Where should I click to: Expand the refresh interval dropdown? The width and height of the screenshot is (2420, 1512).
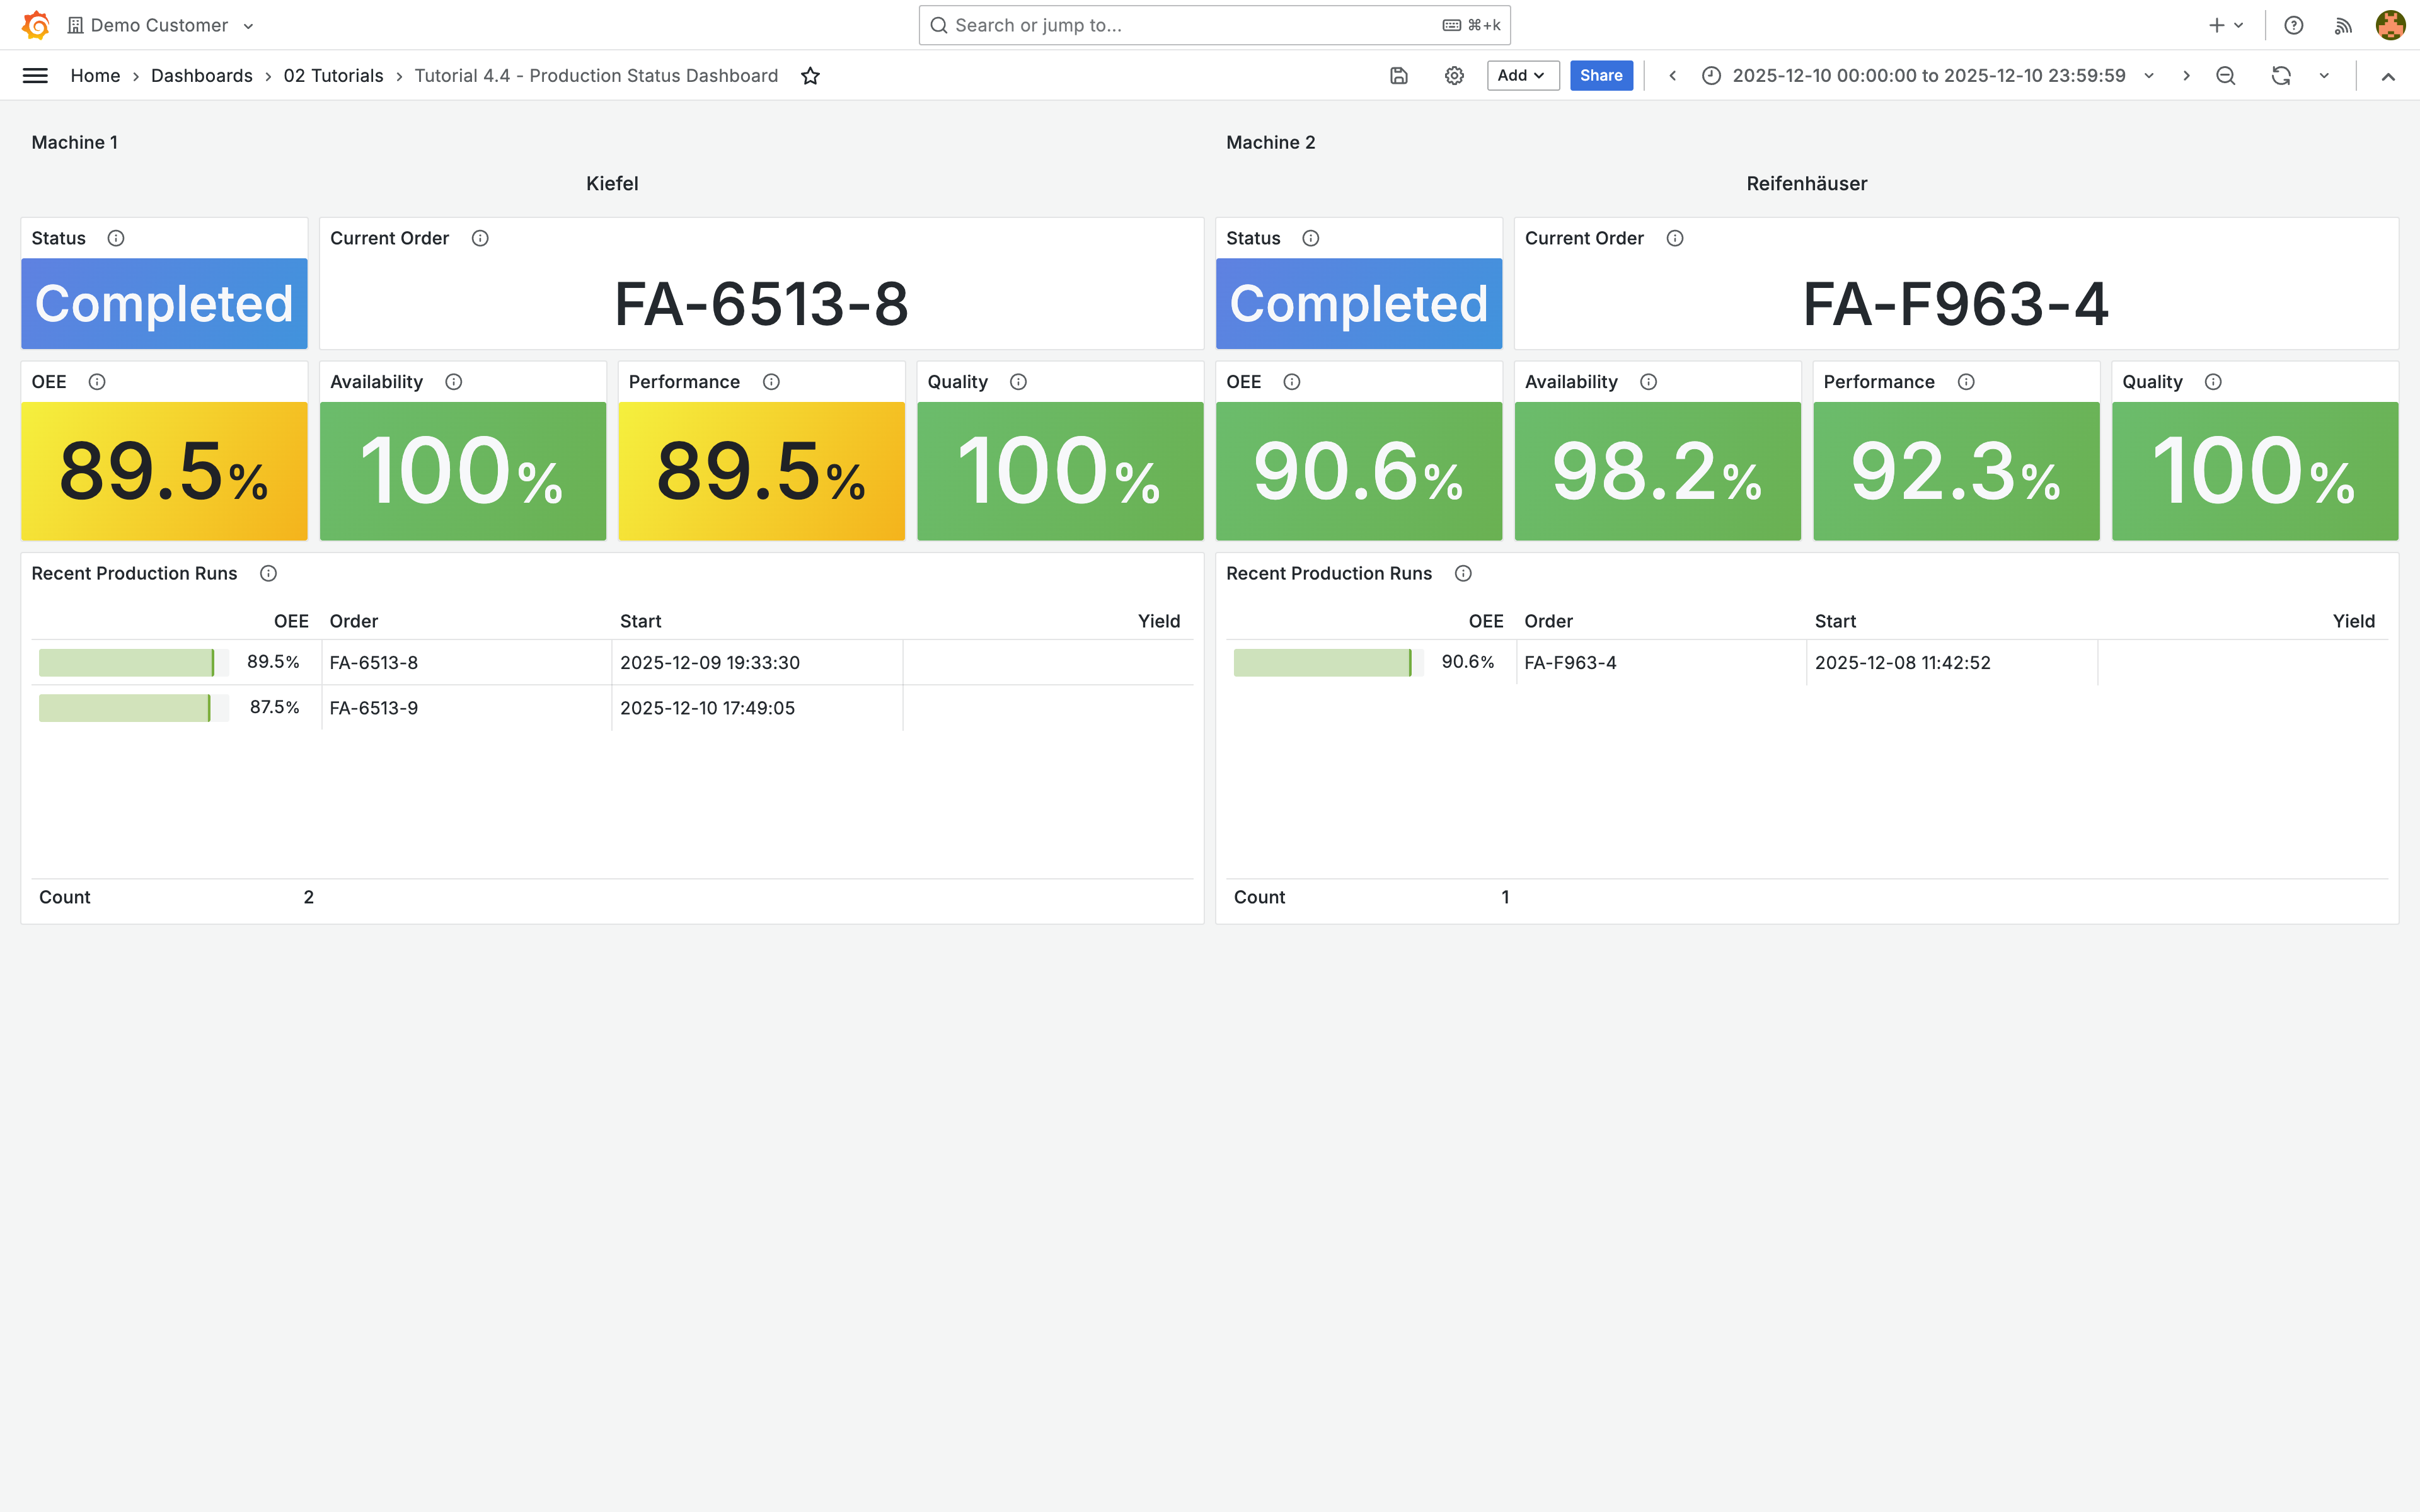click(x=2324, y=76)
